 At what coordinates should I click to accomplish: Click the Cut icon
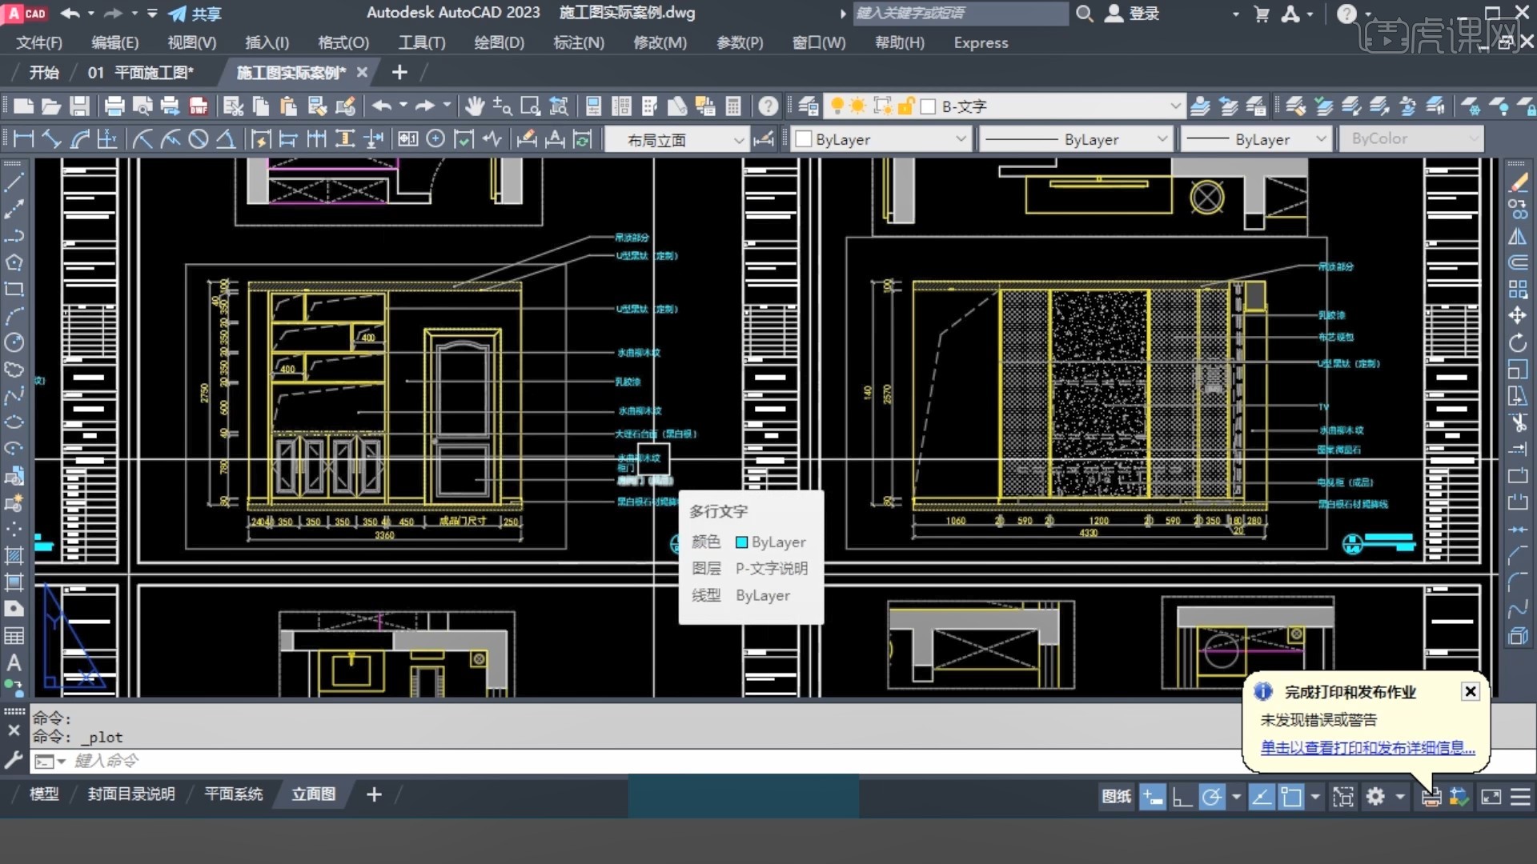[x=233, y=106]
